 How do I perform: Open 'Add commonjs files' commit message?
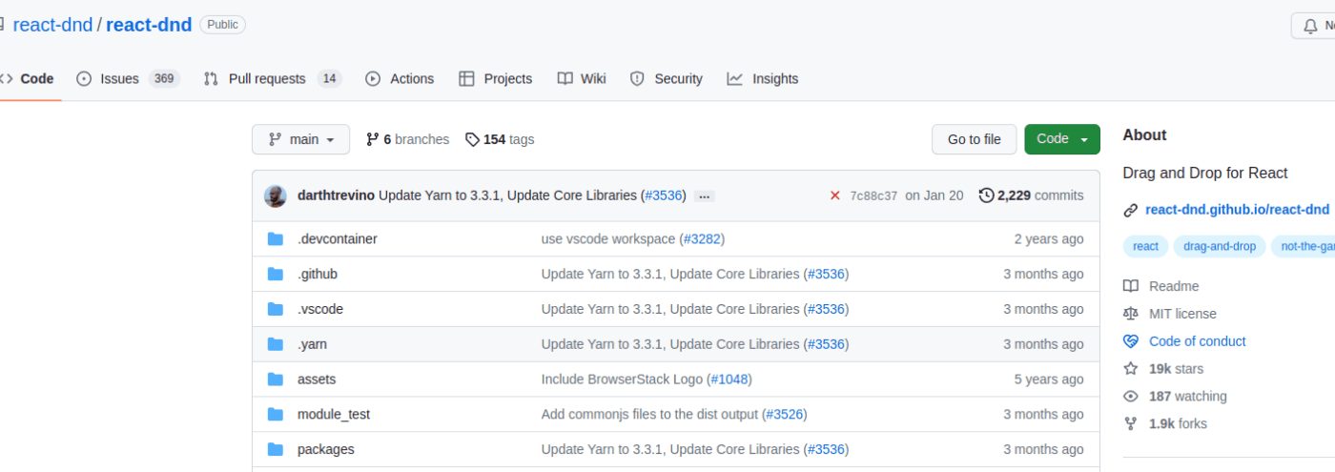[x=650, y=415]
